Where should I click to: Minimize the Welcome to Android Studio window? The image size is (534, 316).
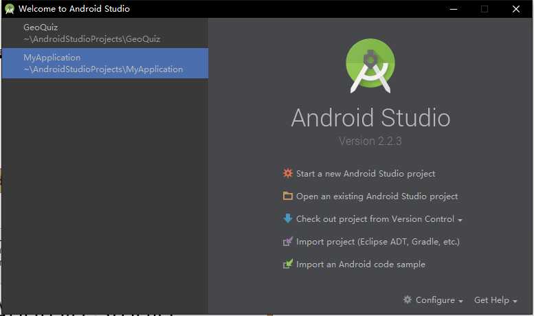454,9
